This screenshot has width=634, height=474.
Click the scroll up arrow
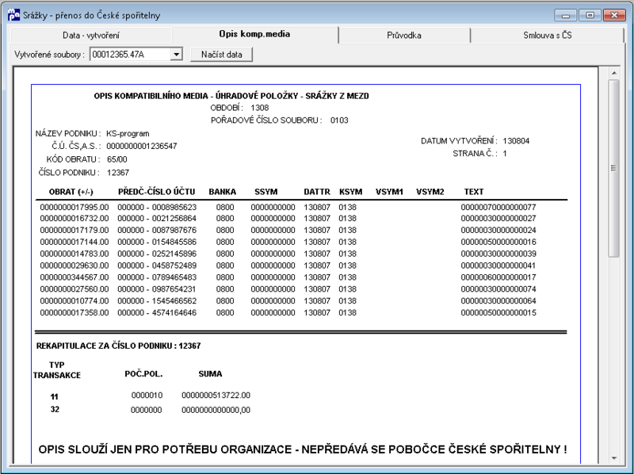[x=613, y=73]
